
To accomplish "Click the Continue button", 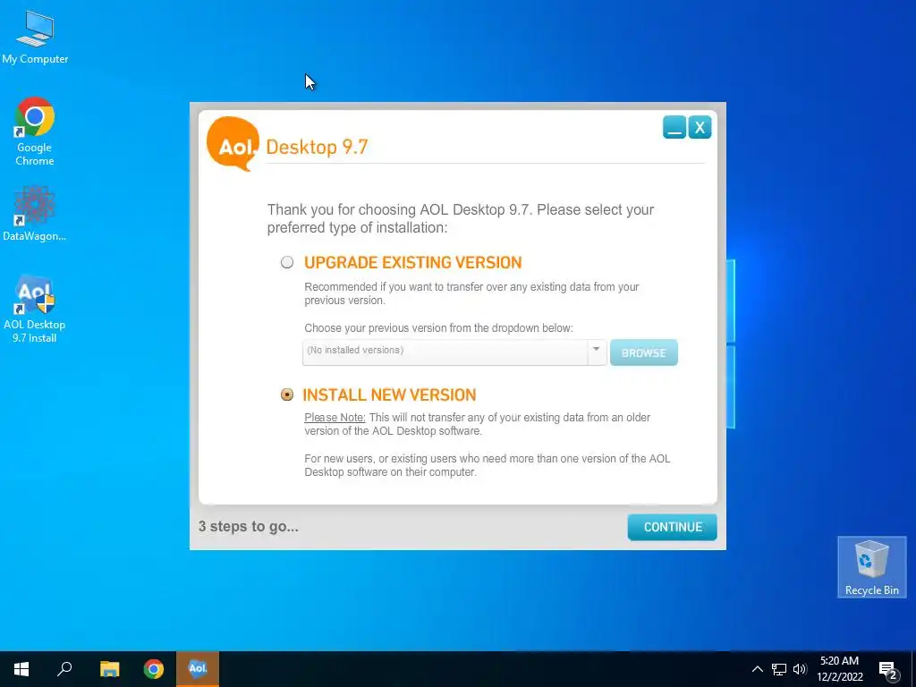I will coord(673,527).
